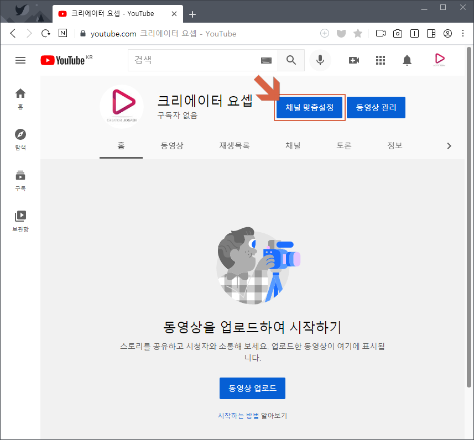Switch to the 정보 tab
The height and width of the screenshot is (440, 474).
(395, 146)
